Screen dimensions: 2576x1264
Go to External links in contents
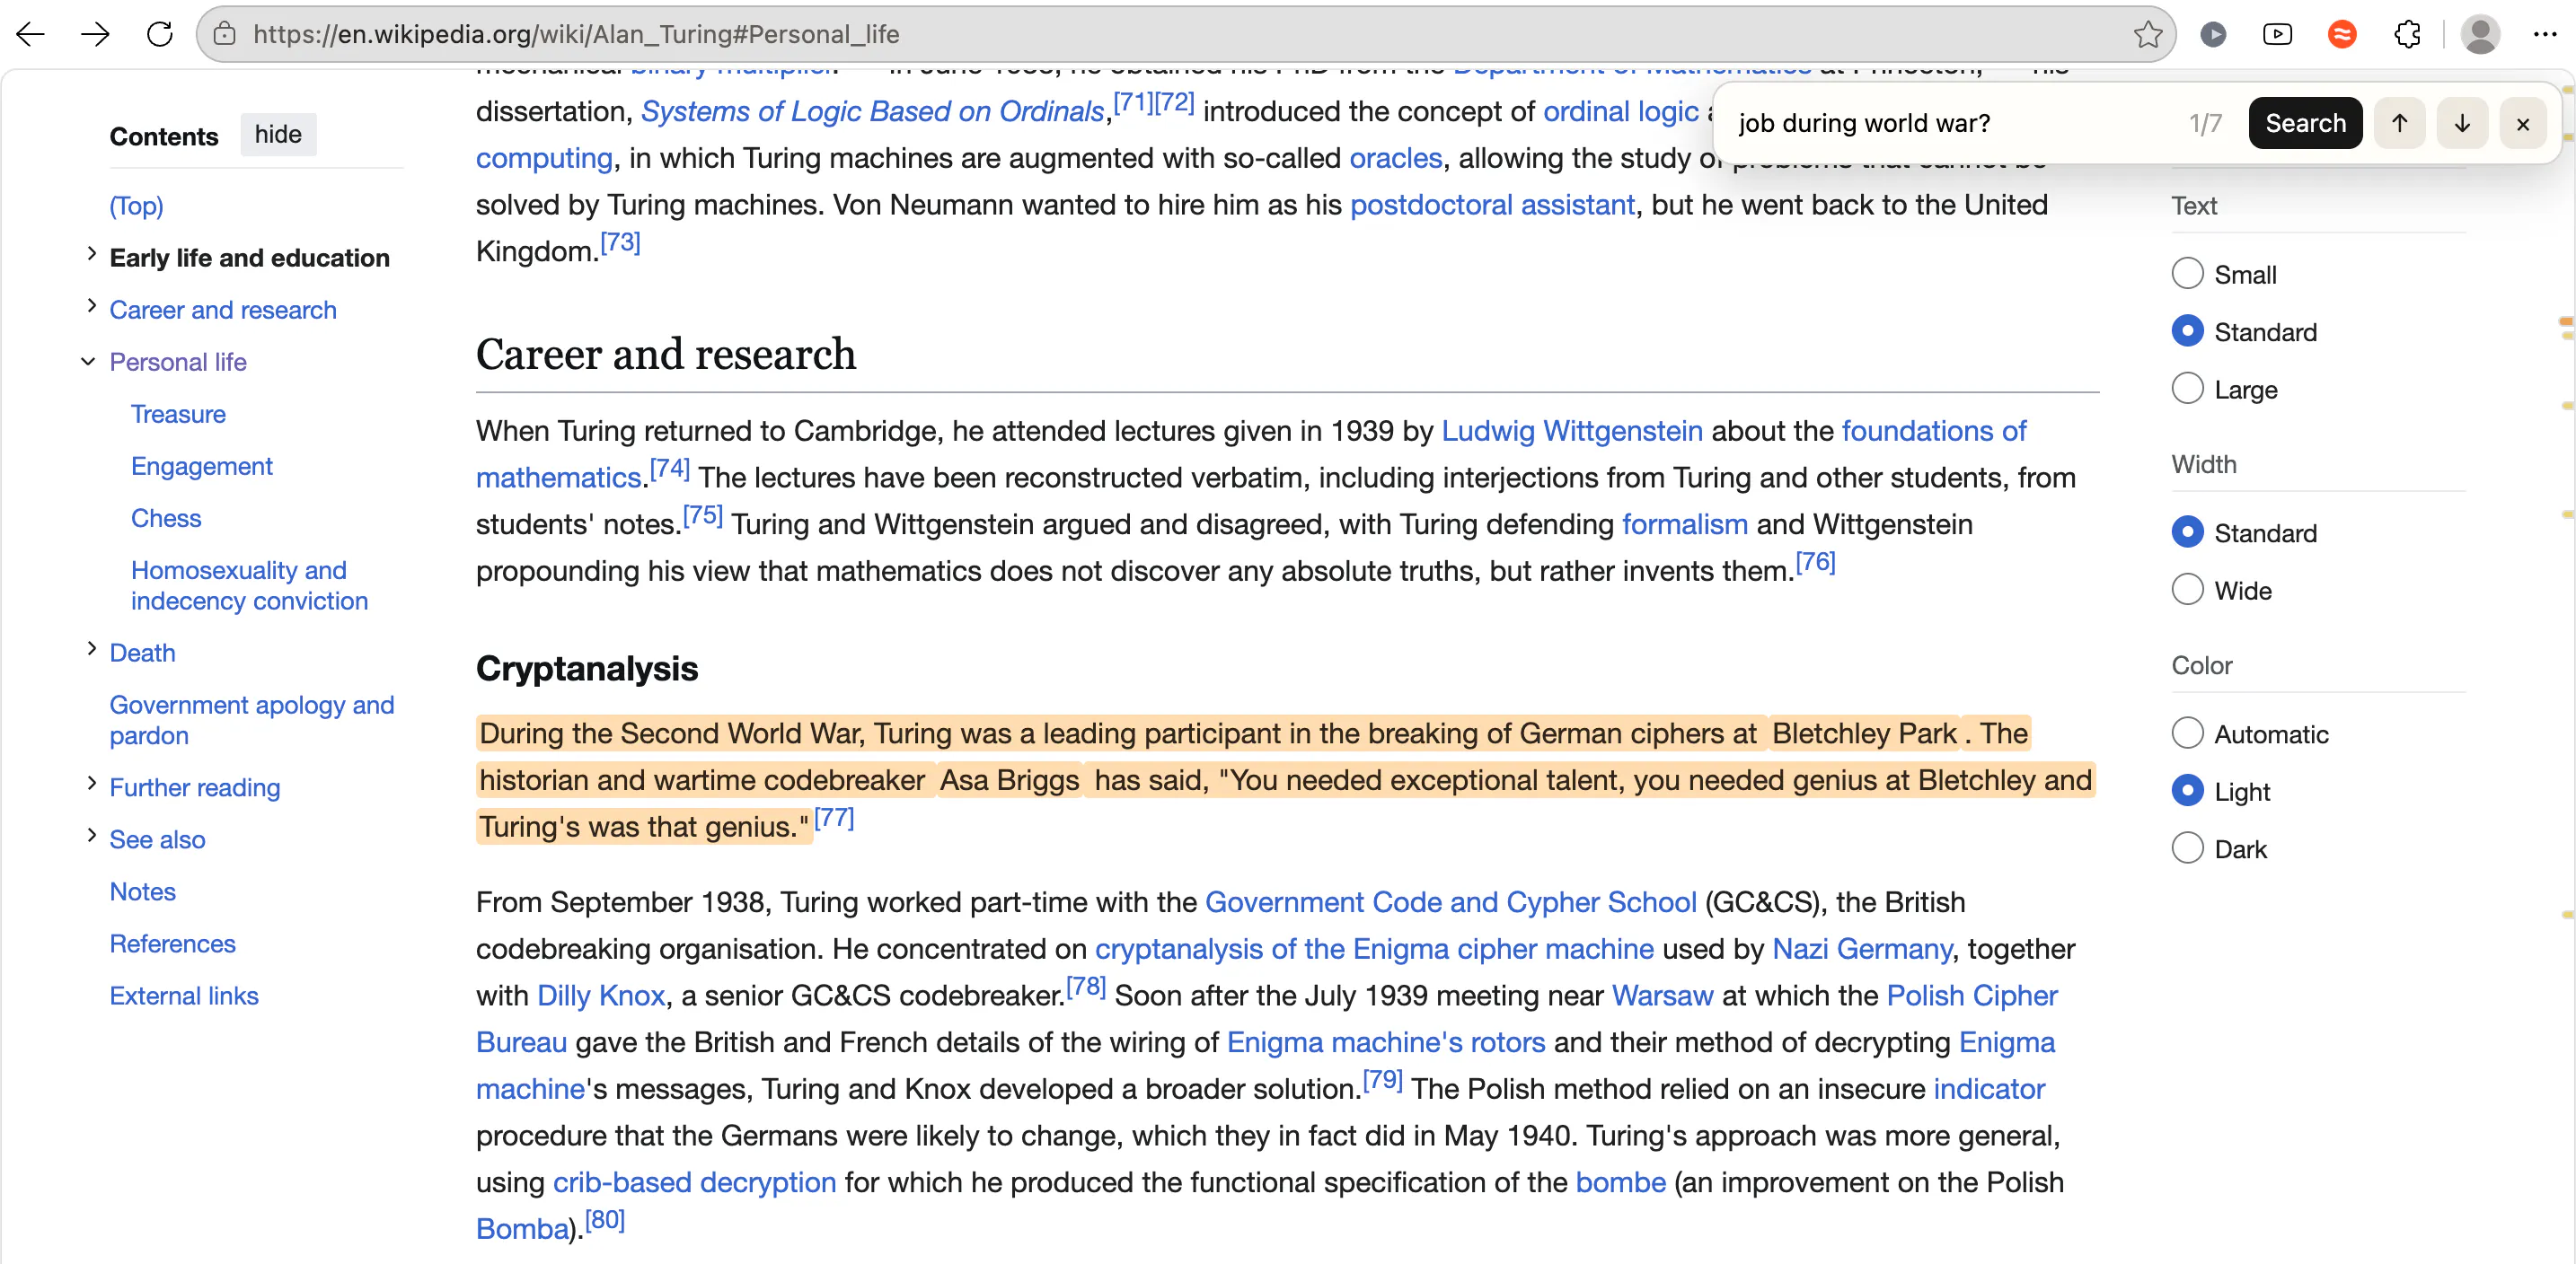coord(184,996)
